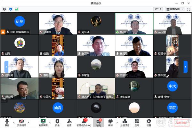The height and width of the screenshot is (128, 192).
Task: Turn on the camera (开启视频)
Action: tap(22, 123)
